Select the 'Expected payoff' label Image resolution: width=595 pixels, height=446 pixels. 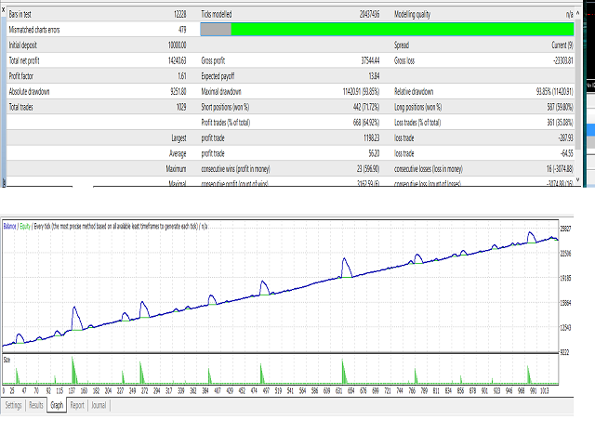(x=218, y=76)
